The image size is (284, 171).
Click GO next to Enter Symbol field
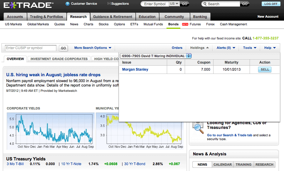184,4
